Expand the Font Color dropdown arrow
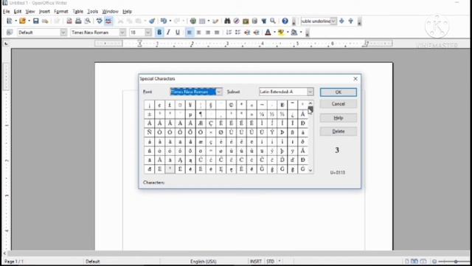Image resolution: width=472 pixels, height=266 pixels. pos(274,33)
